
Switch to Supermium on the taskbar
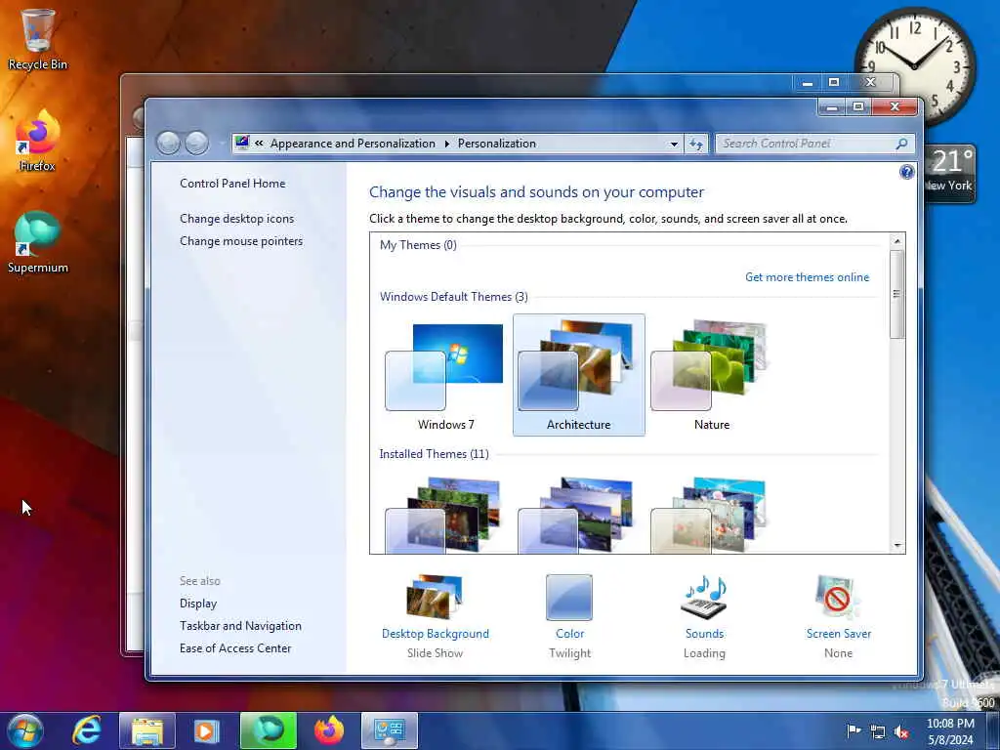click(268, 730)
